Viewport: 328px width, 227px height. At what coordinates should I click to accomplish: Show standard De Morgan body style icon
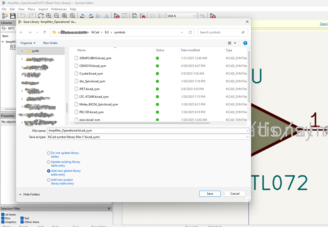coord(152,16)
